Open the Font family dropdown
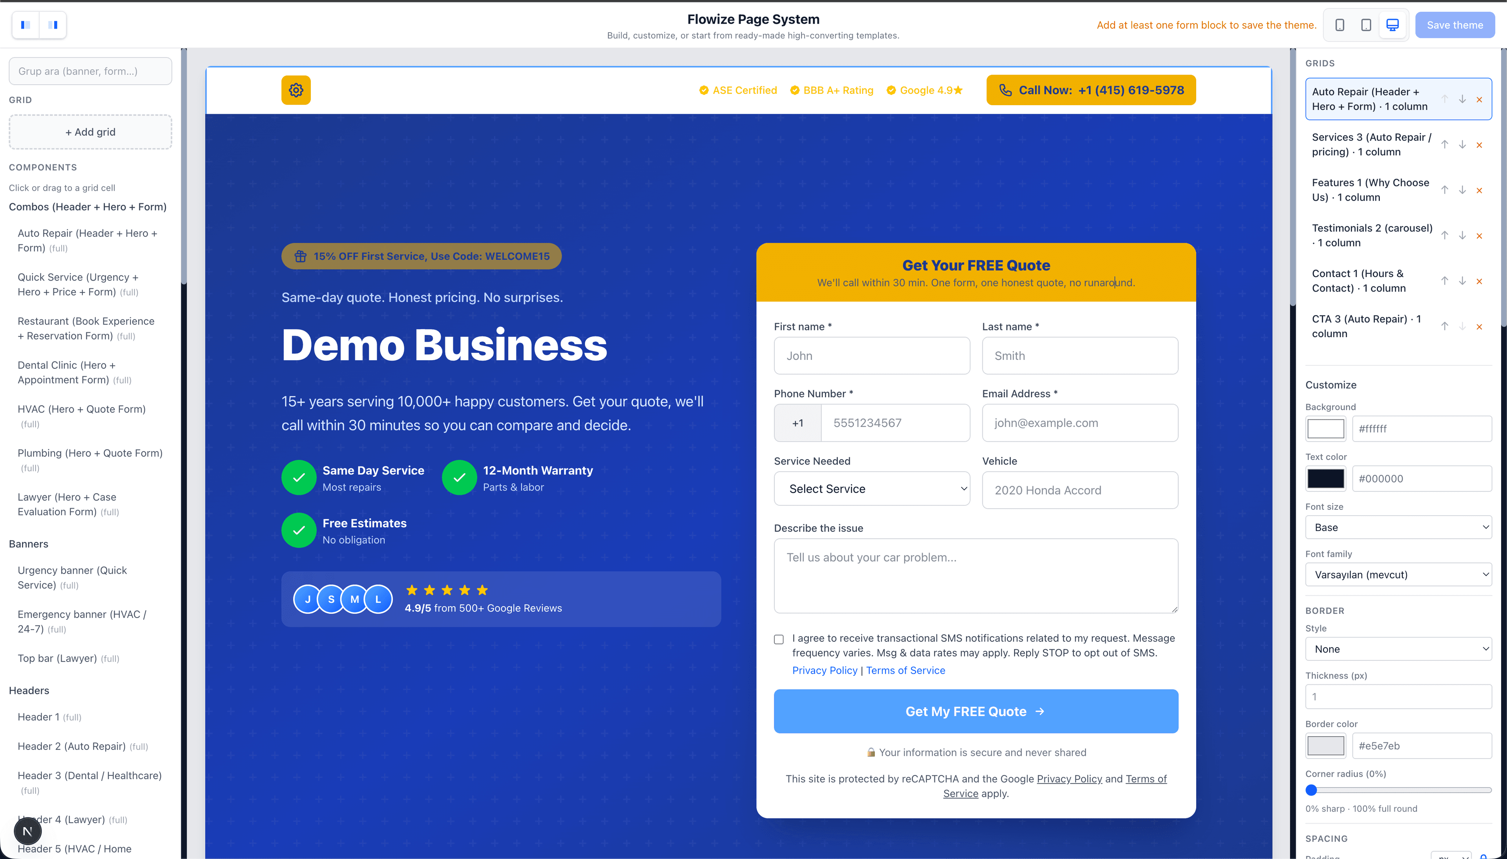The height and width of the screenshot is (859, 1507). 1398,574
